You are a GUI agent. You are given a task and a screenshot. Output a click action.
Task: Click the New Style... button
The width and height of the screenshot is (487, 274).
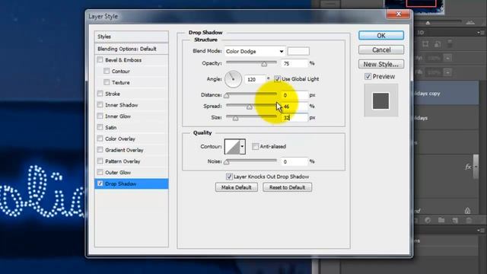(x=381, y=64)
